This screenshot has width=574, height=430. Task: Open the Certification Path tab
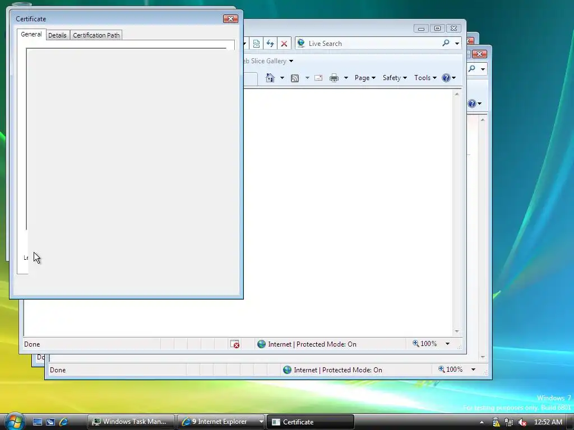96,35
